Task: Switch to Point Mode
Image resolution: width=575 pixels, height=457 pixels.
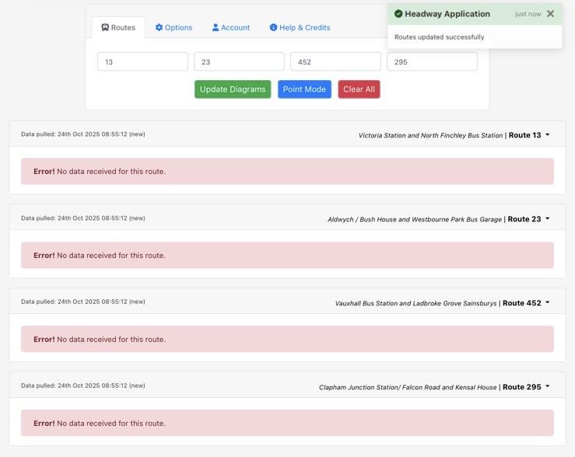Action: (x=304, y=89)
